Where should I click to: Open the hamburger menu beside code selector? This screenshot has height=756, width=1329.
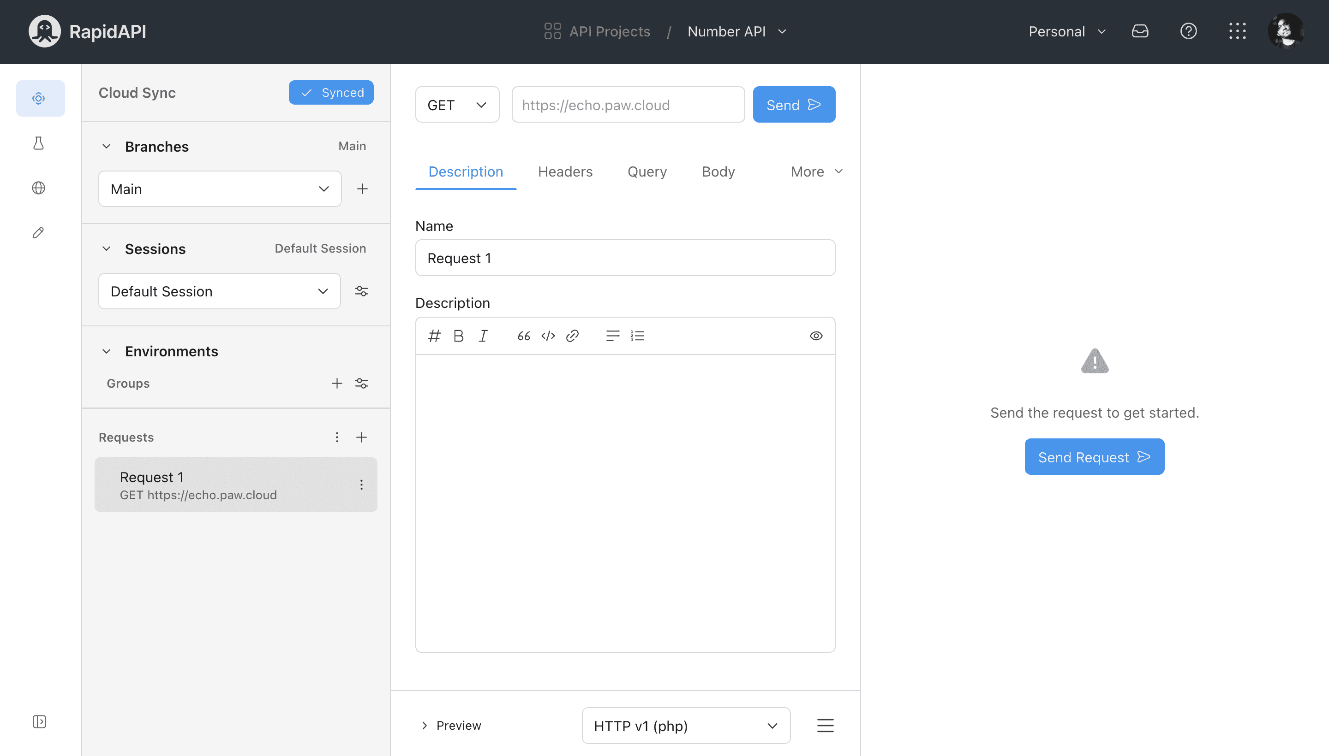(x=825, y=726)
